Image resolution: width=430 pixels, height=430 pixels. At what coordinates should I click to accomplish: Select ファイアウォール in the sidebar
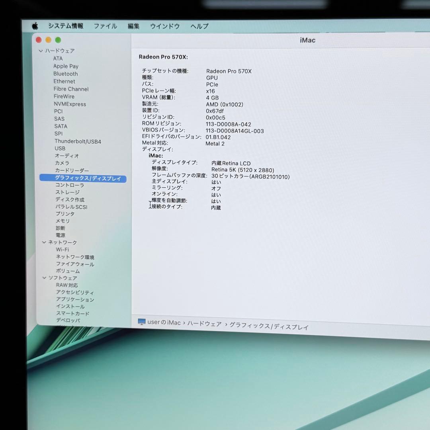click(75, 264)
